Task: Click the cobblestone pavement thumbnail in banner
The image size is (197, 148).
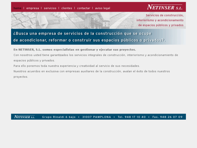Action: (x=23, y=20)
